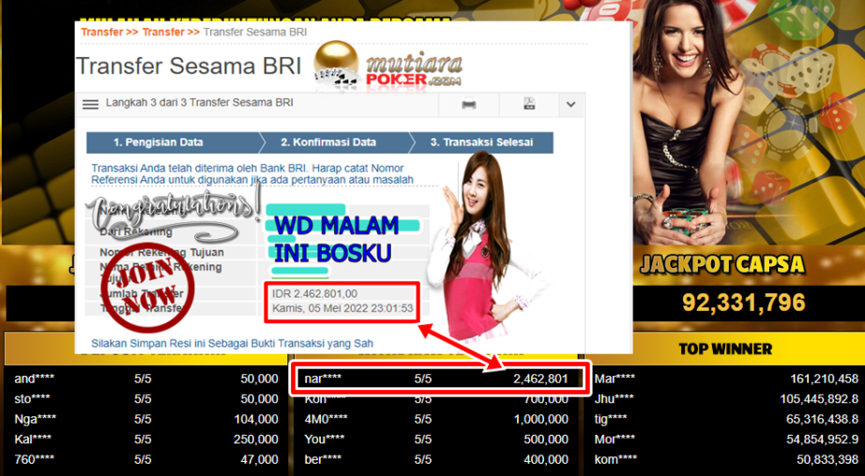Click the JACKPOT CAPSA title
Image resolution: width=865 pixels, height=476 pixels.
722,265
